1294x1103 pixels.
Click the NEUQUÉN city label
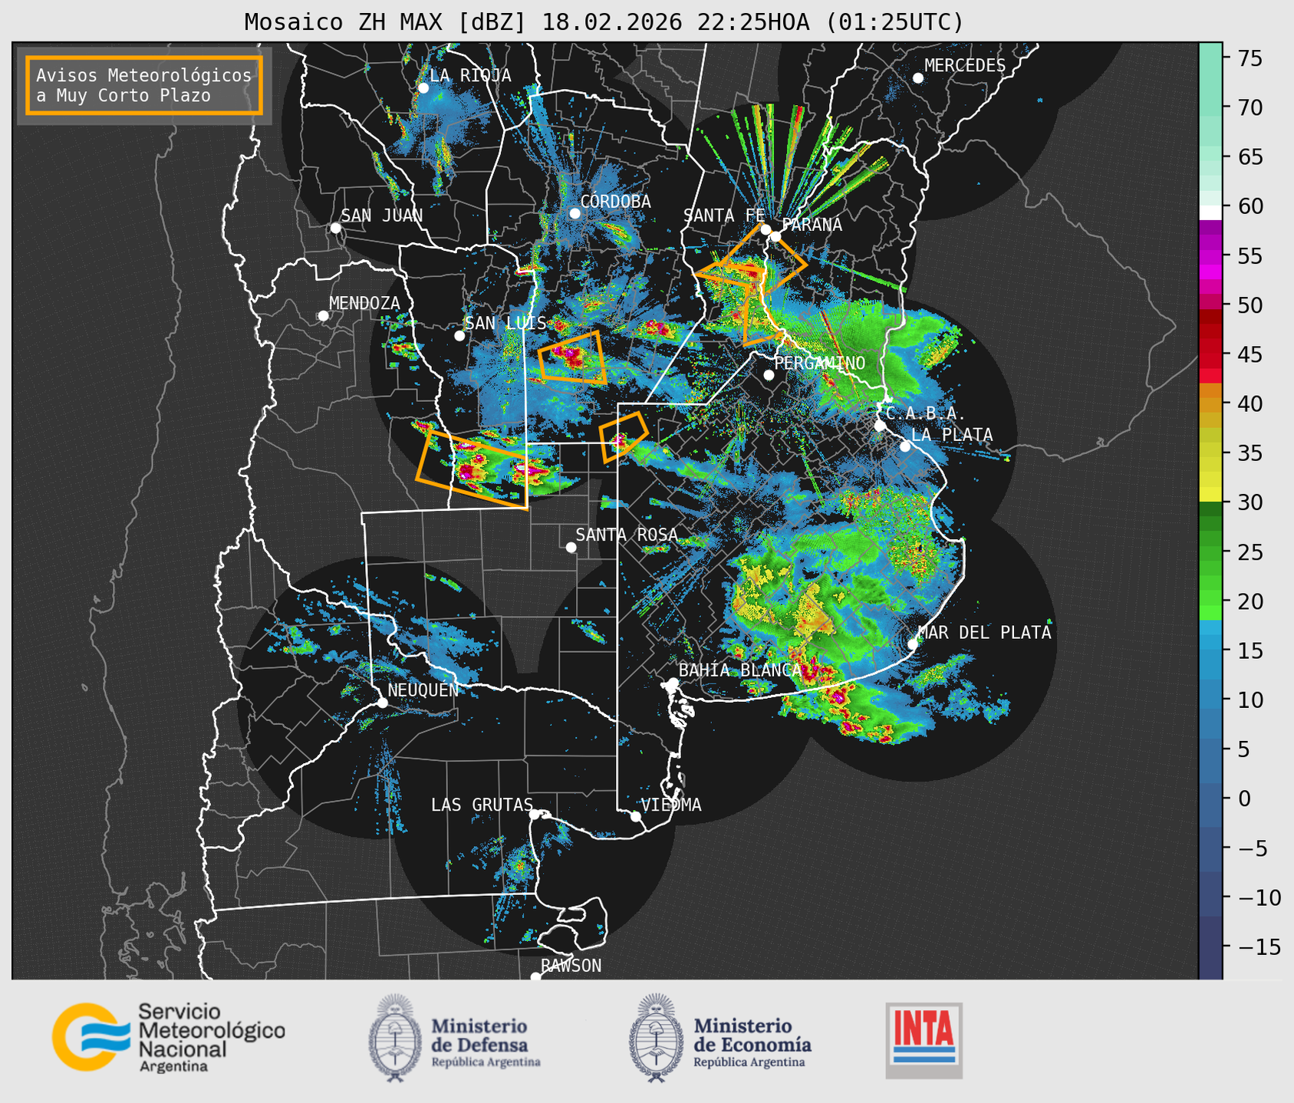click(423, 690)
